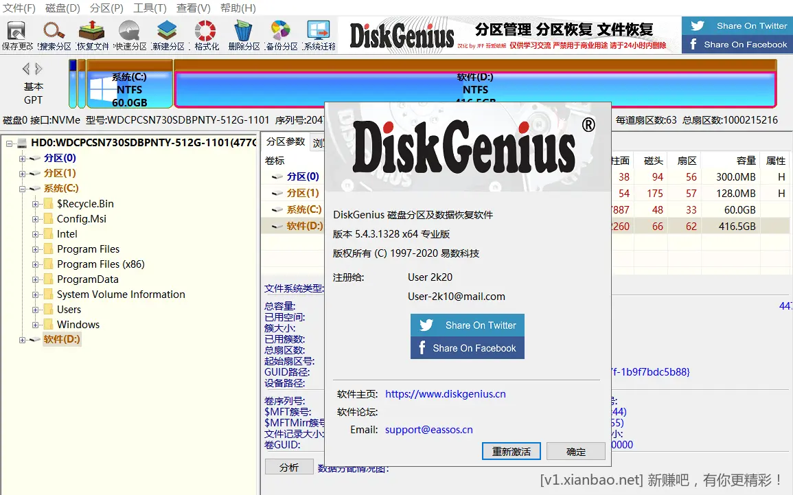Select System Volume Information in tree
The image size is (793, 495).
(x=121, y=295)
